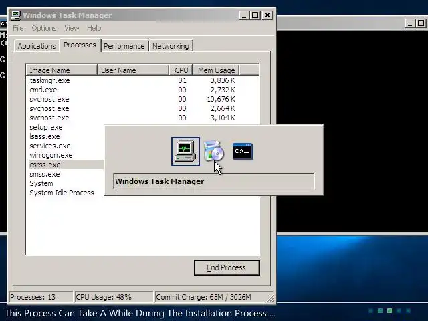Sort by the Image Name column header
The image size is (428, 321).
pyautogui.click(x=62, y=70)
